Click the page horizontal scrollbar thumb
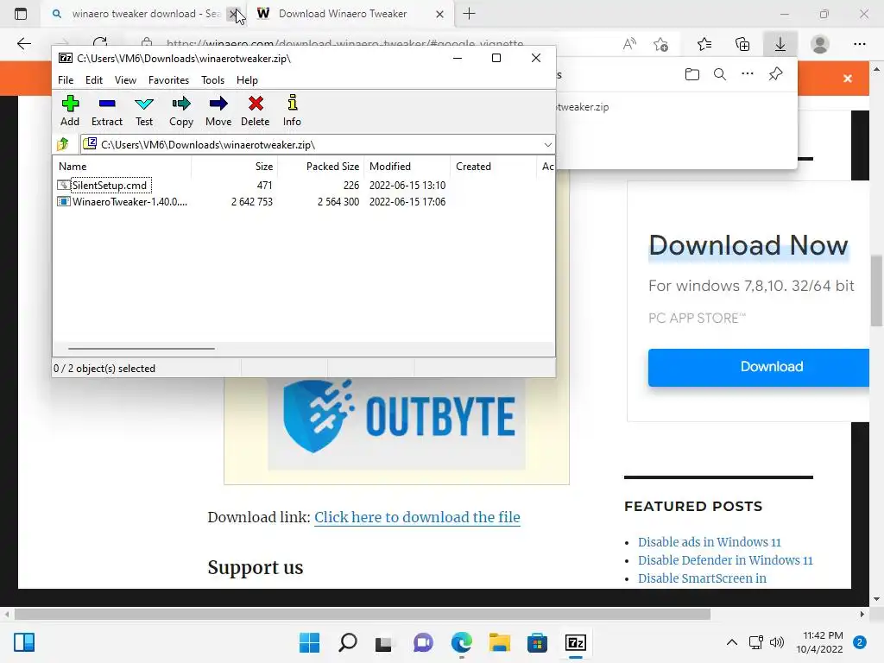The image size is (884, 663). [363, 614]
